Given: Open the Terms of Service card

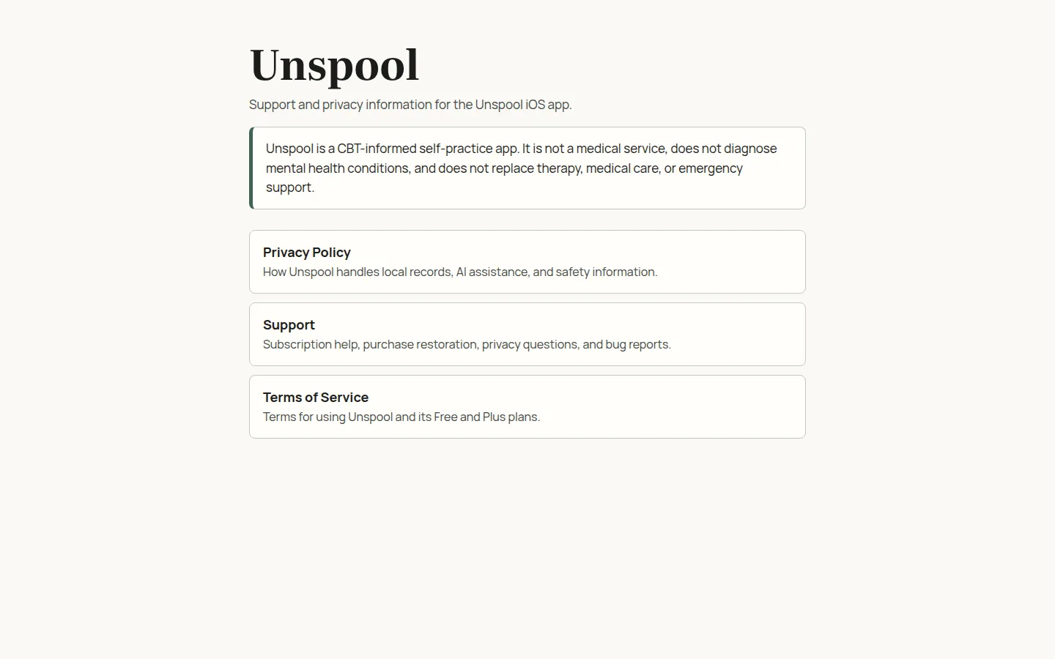Looking at the screenshot, I should (x=527, y=406).
